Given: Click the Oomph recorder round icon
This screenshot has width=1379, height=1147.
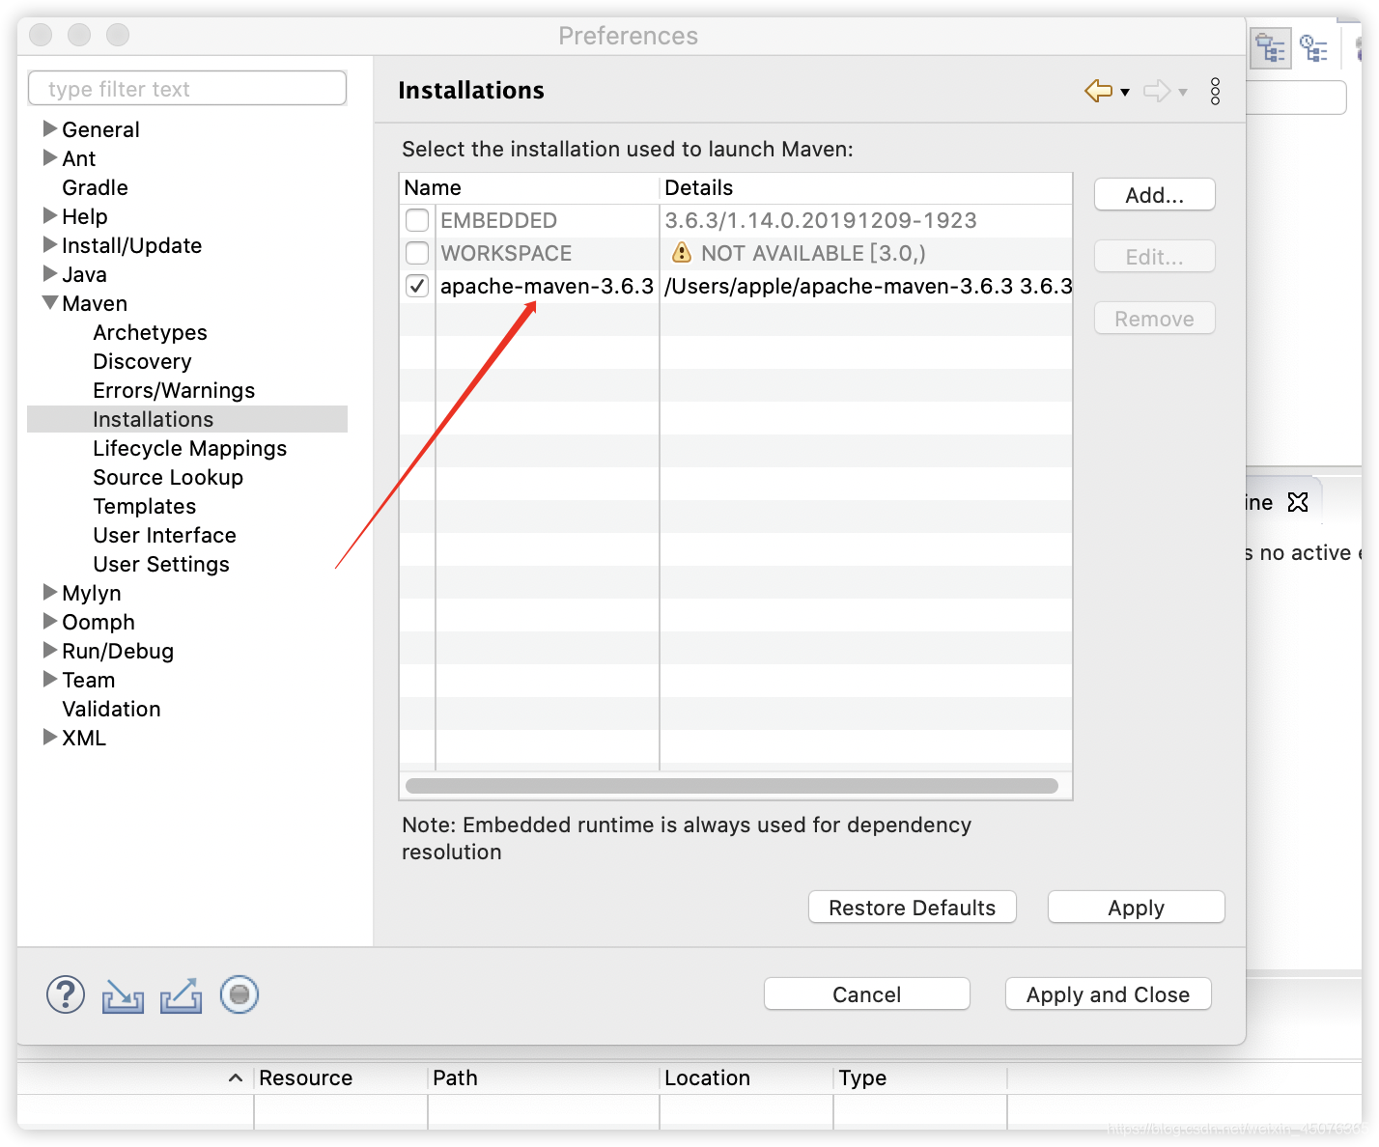Looking at the screenshot, I should (239, 994).
